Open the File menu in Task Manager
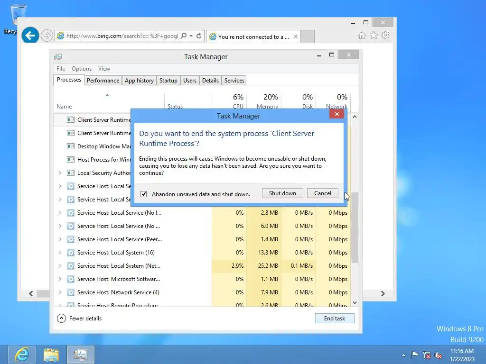The height and width of the screenshot is (364, 486). (x=61, y=69)
